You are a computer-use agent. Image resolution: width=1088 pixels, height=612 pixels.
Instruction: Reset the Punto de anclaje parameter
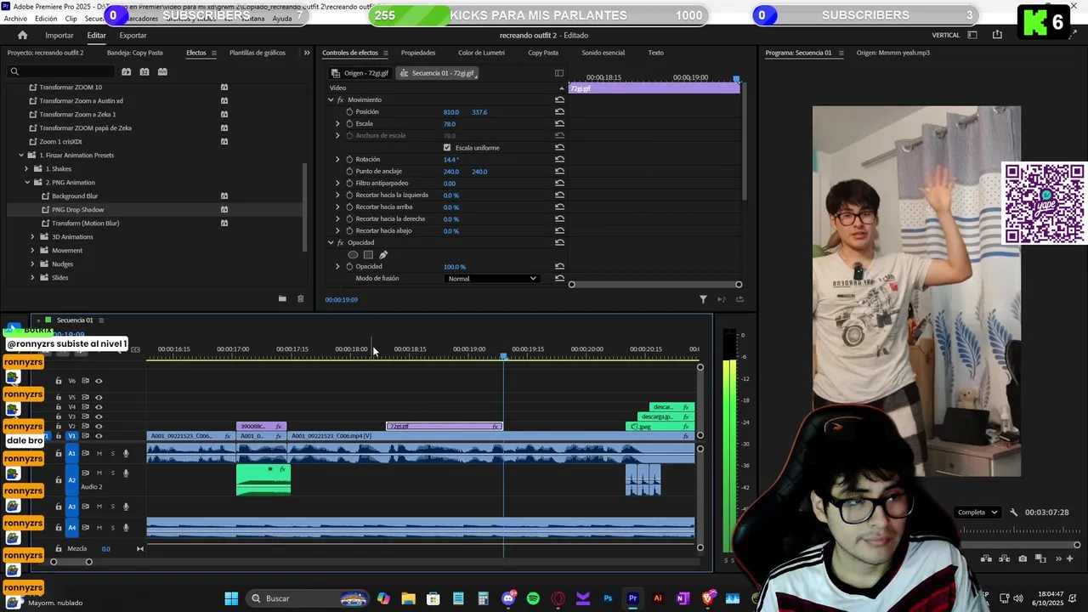[559, 171]
